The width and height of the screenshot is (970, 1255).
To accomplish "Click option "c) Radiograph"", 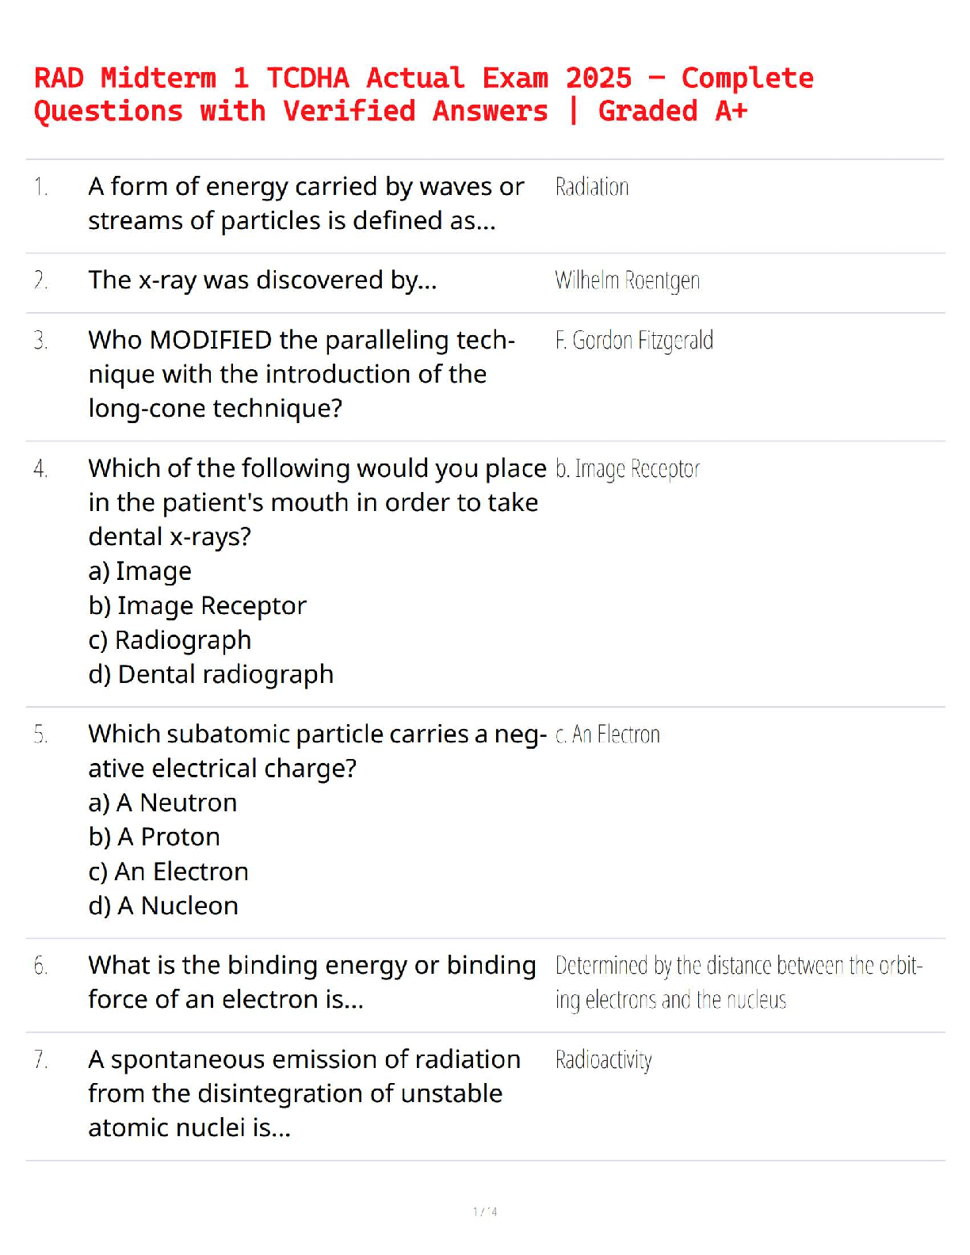I will click(170, 640).
